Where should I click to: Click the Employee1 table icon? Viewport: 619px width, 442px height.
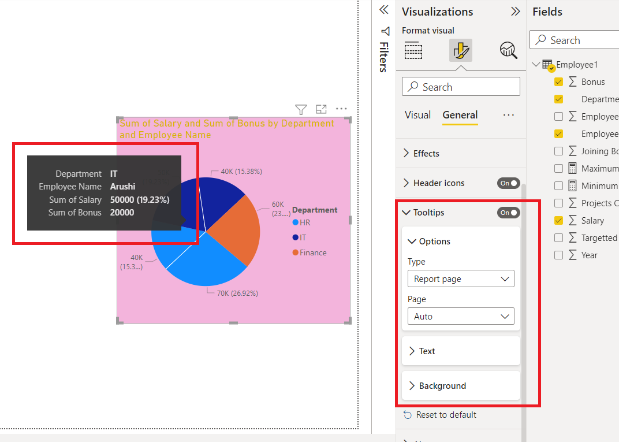[547, 65]
